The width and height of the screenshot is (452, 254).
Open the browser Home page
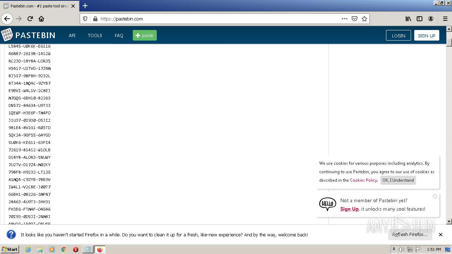click(x=41, y=19)
